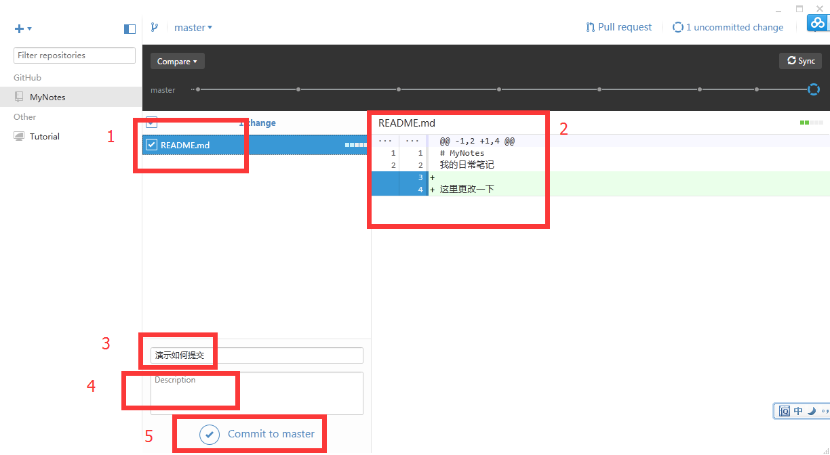830x455 pixels.
Task: Maximize the GitHub Desktop window
Action: [x=799, y=9]
